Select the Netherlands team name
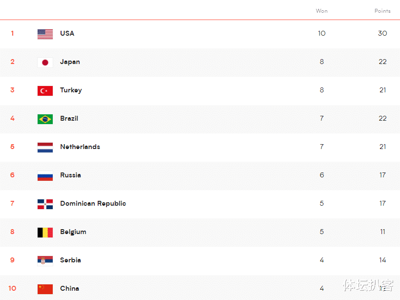400x300 pixels. (x=80, y=147)
